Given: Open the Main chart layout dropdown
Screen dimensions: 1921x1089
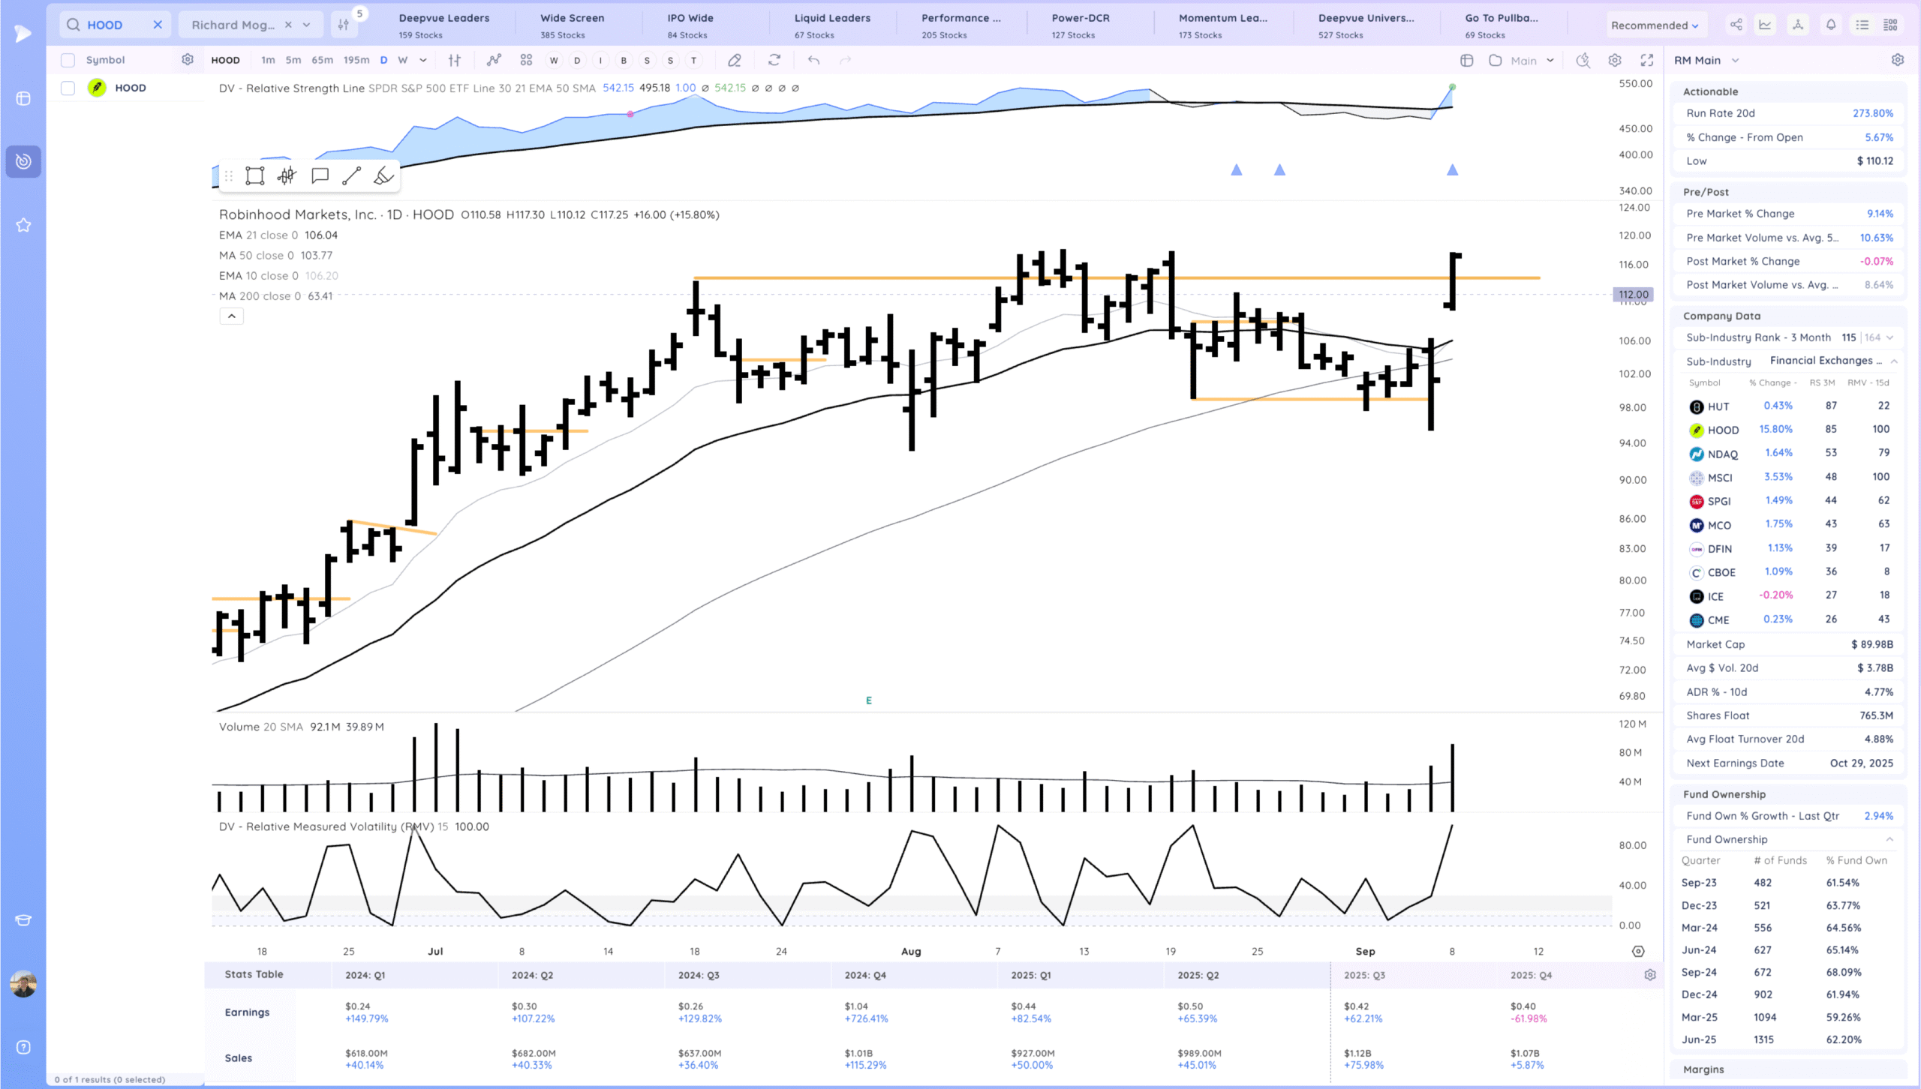Looking at the screenshot, I should (1532, 60).
